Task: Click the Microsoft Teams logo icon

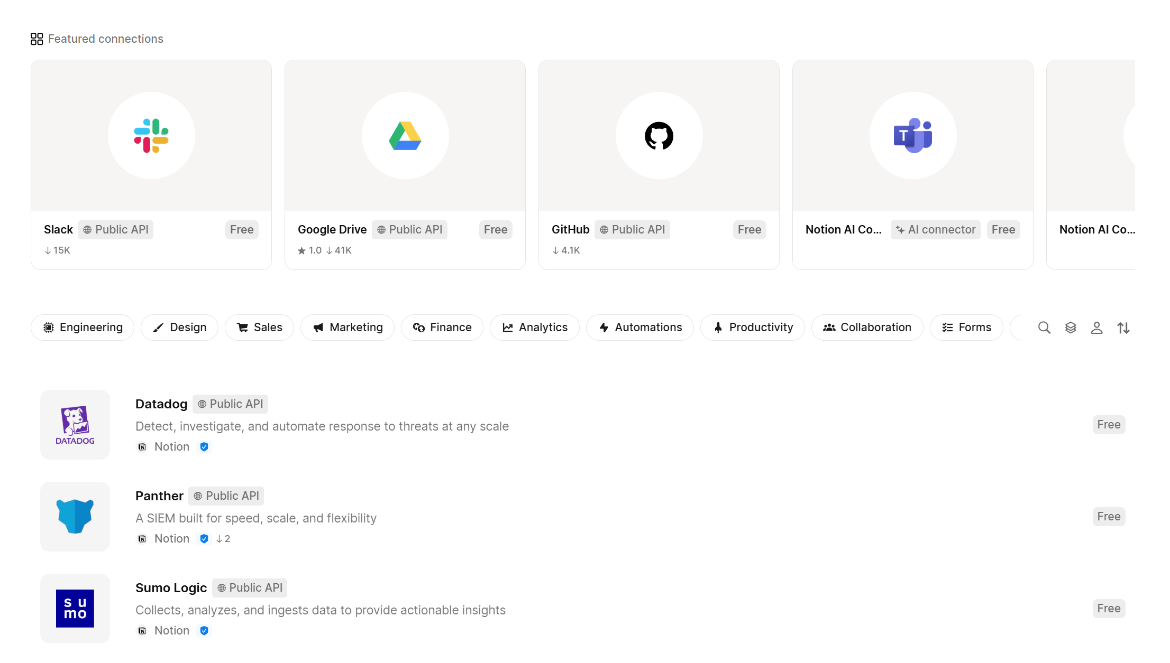Action: coord(913,136)
